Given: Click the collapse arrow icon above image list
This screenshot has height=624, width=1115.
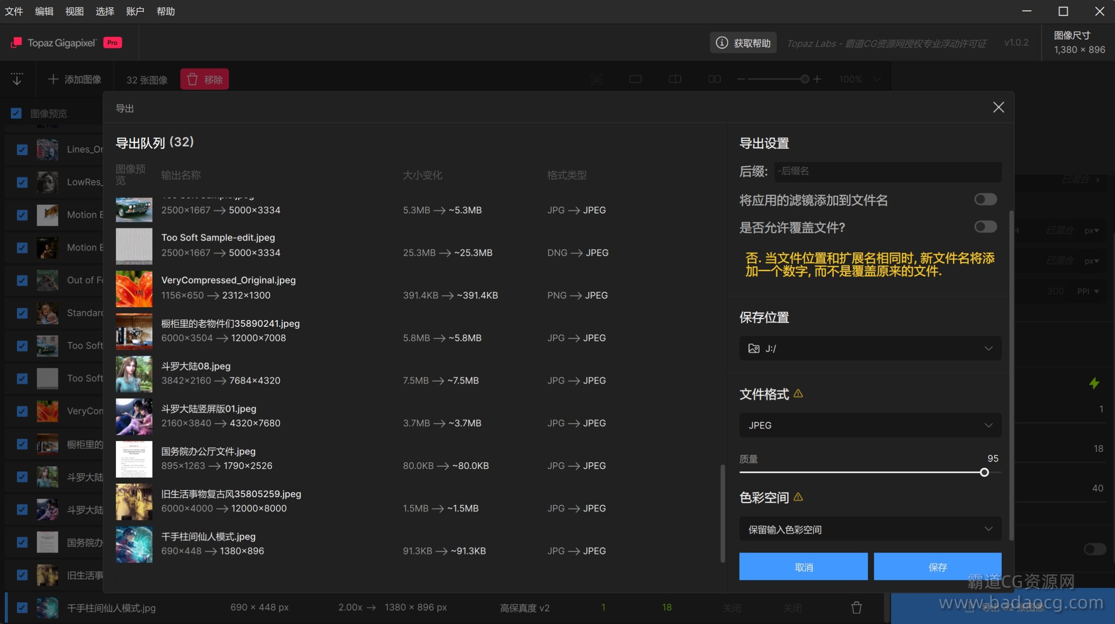Looking at the screenshot, I should coord(17,79).
